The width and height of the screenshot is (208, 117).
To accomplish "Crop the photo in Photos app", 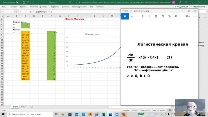I will tap(176, 16).
